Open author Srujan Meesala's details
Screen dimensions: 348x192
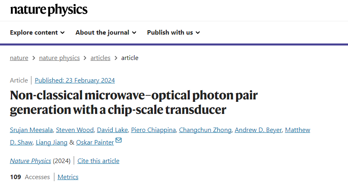(31, 130)
